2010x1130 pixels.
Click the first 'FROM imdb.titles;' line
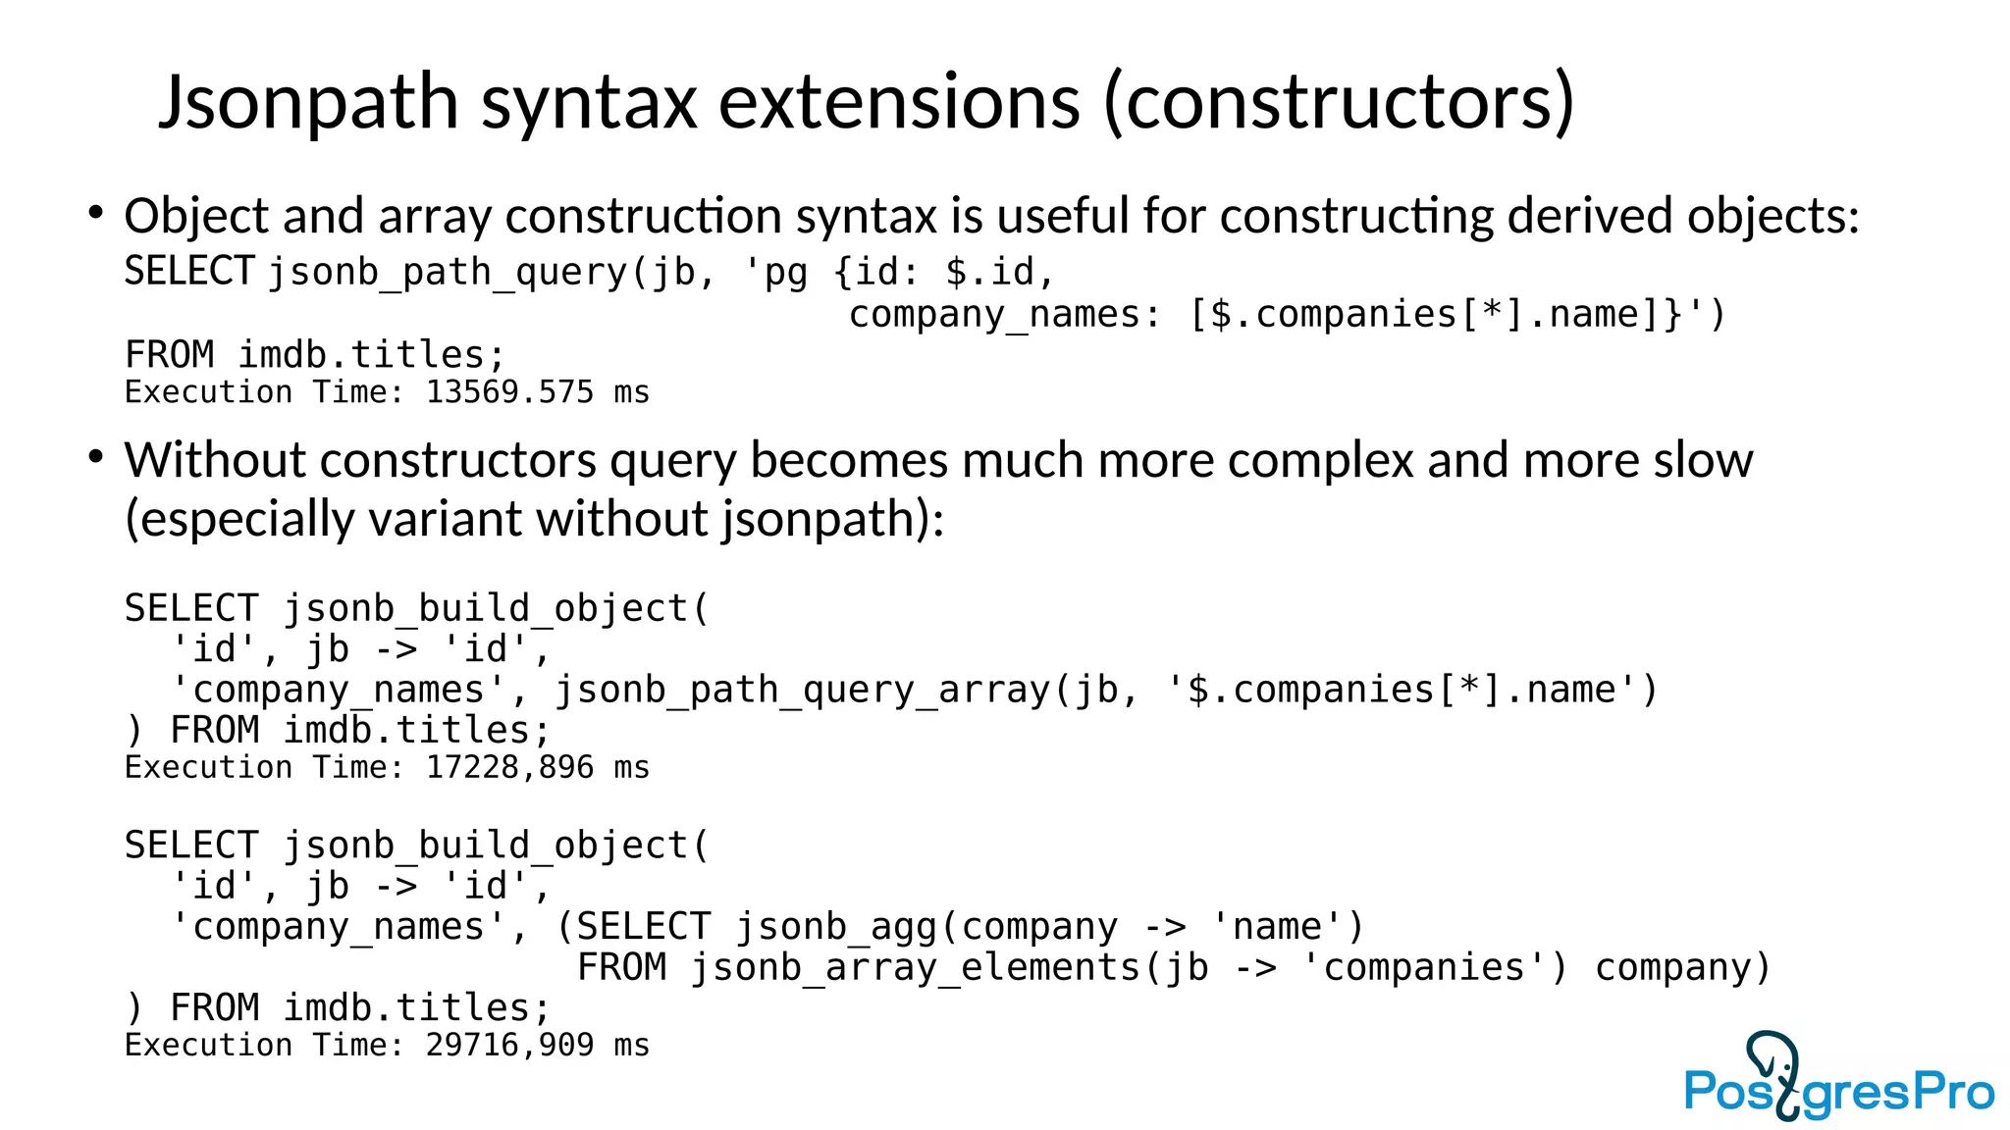pos(314,354)
